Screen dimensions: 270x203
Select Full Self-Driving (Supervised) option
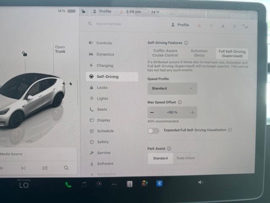[232, 54]
